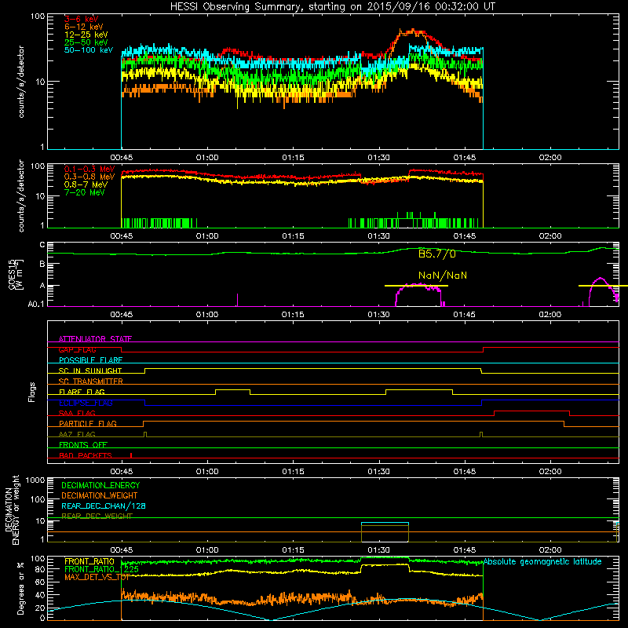Click the 7-20 MeV legend entry
Image resolution: width=628 pixels, height=628 pixels.
click(x=85, y=192)
